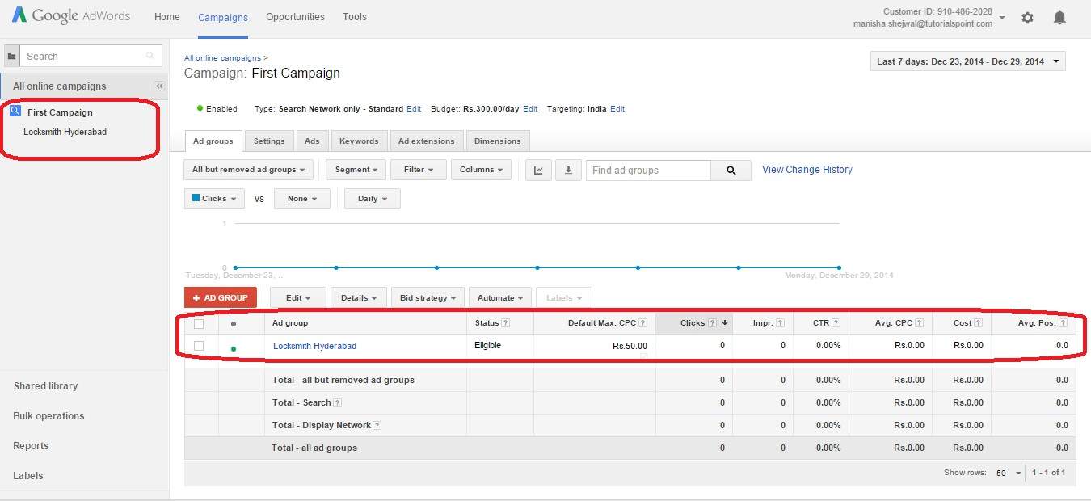The image size is (1091, 501).
Task: Click the Google AdWords logo
Action: tap(70, 15)
